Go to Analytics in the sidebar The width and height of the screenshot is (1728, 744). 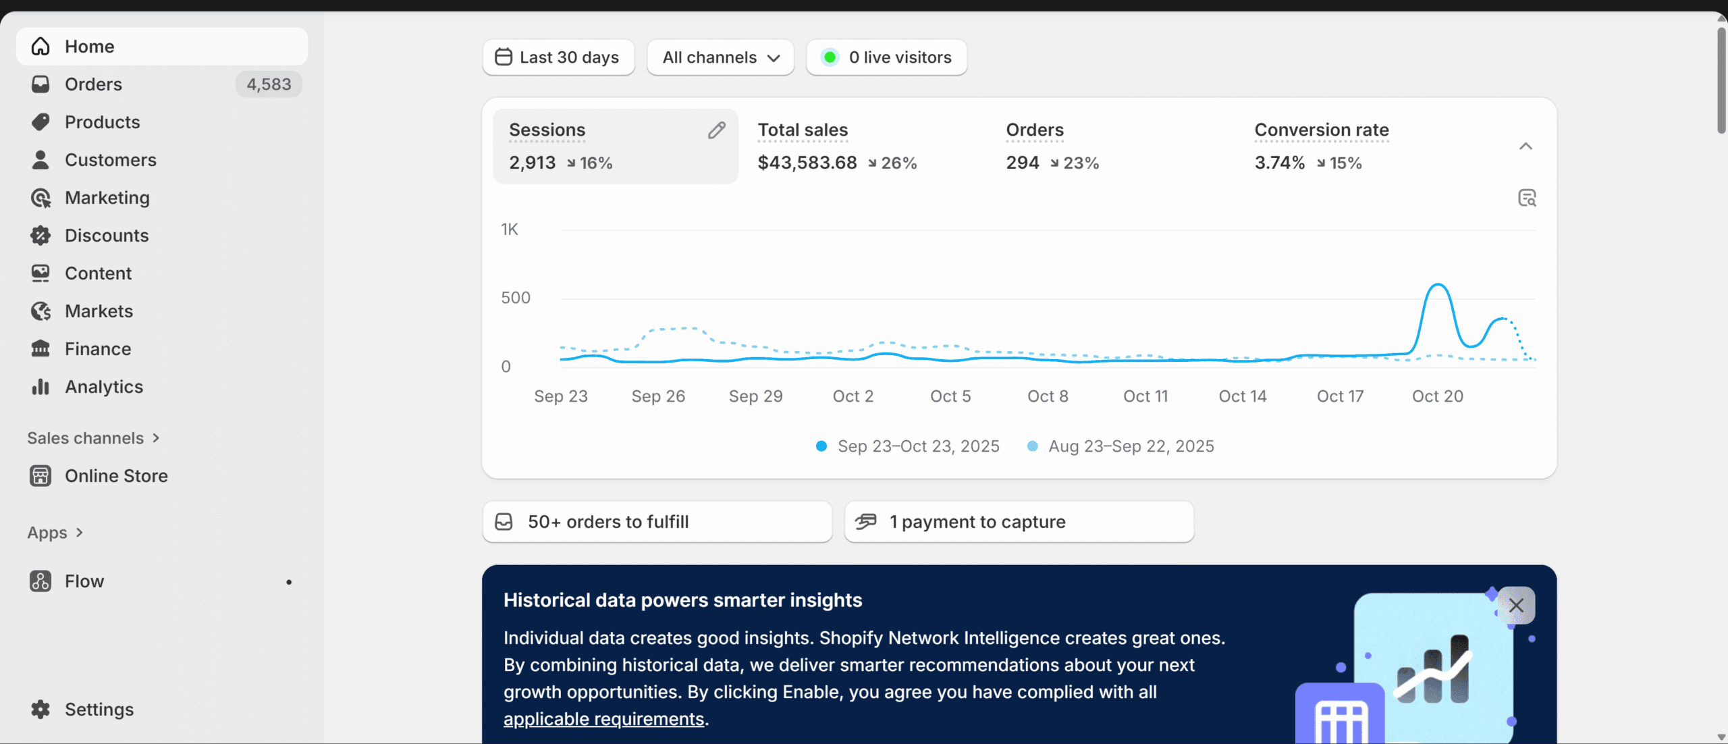(x=104, y=387)
